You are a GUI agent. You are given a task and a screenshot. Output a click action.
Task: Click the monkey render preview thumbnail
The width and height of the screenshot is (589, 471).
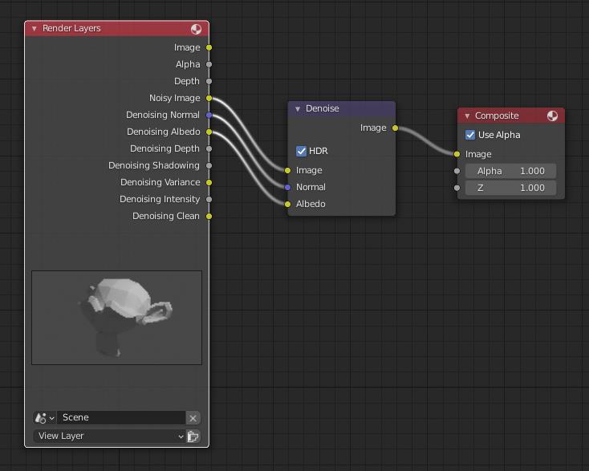116,318
